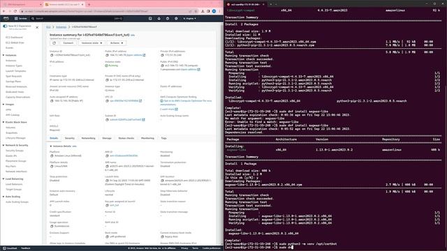Image resolution: width=447 pixels, height=251 pixels.
Task: Switch to the Status checks tab
Action: pos(126,138)
